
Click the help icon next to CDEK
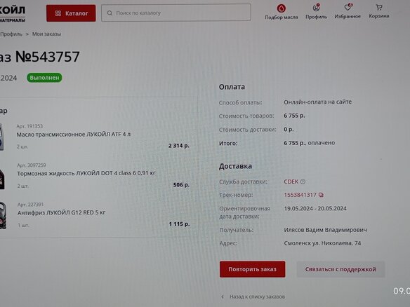pyautogui.click(x=303, y=182)
